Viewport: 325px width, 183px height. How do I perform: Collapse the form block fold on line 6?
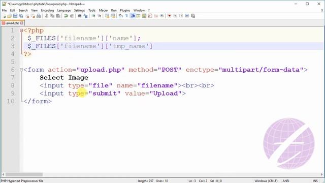click(21, 70)
